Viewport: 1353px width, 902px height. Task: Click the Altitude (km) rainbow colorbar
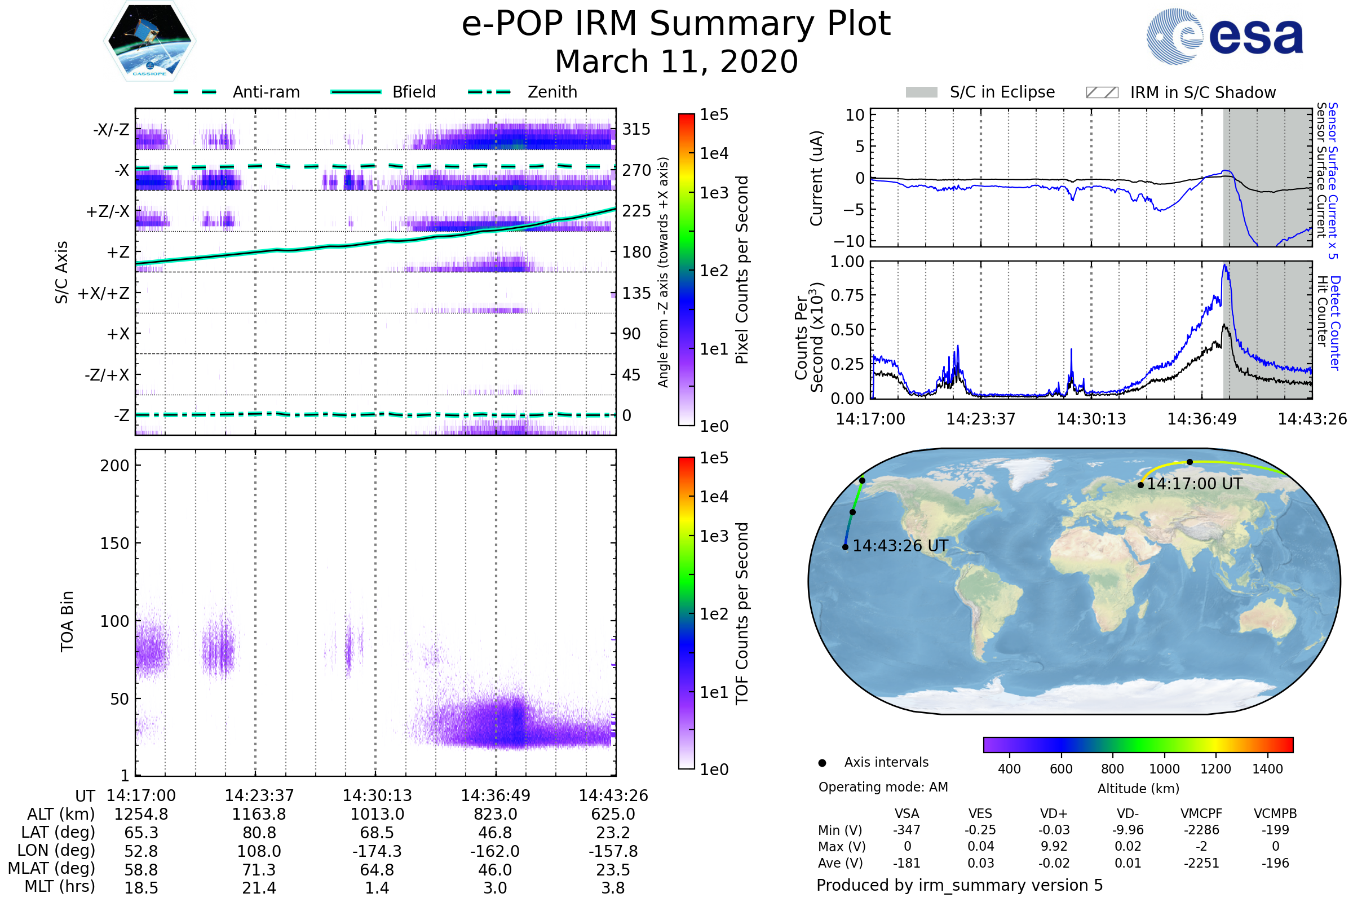click(1138, 744)
